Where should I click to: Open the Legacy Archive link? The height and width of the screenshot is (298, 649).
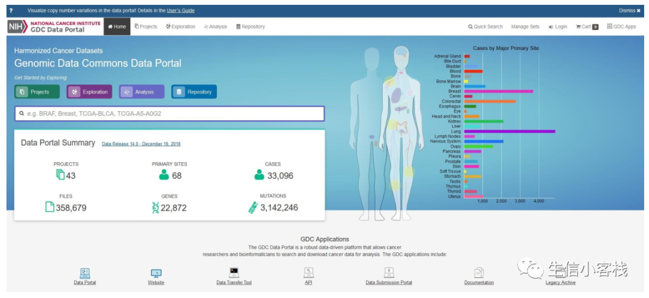[561, 283]
